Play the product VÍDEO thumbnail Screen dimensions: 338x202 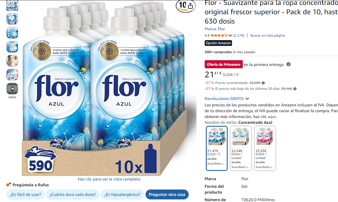(12, 89)
